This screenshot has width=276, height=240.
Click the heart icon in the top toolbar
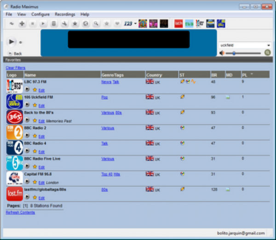[x=117, y=23]
